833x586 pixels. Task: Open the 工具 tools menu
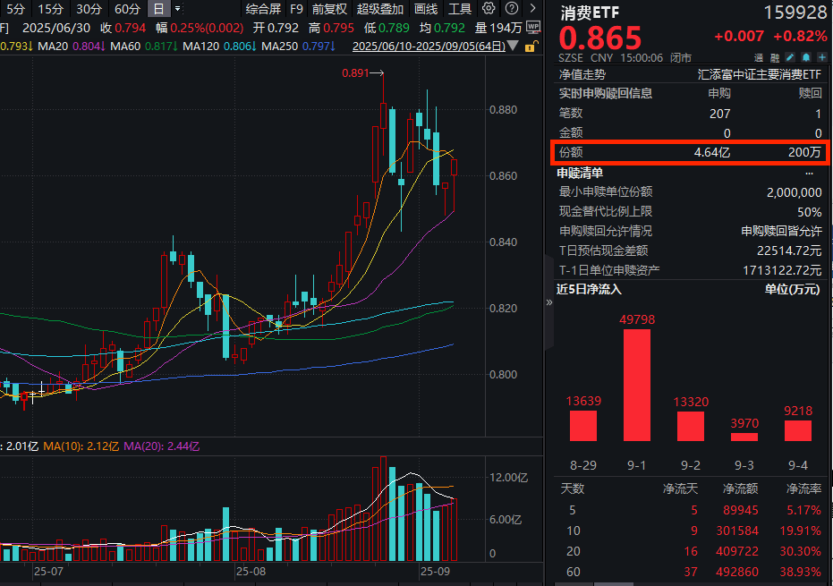coord(460,8)
